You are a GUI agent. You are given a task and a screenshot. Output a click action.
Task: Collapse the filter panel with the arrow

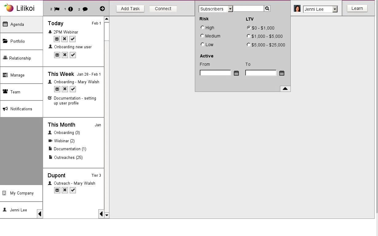pos(285,88)
